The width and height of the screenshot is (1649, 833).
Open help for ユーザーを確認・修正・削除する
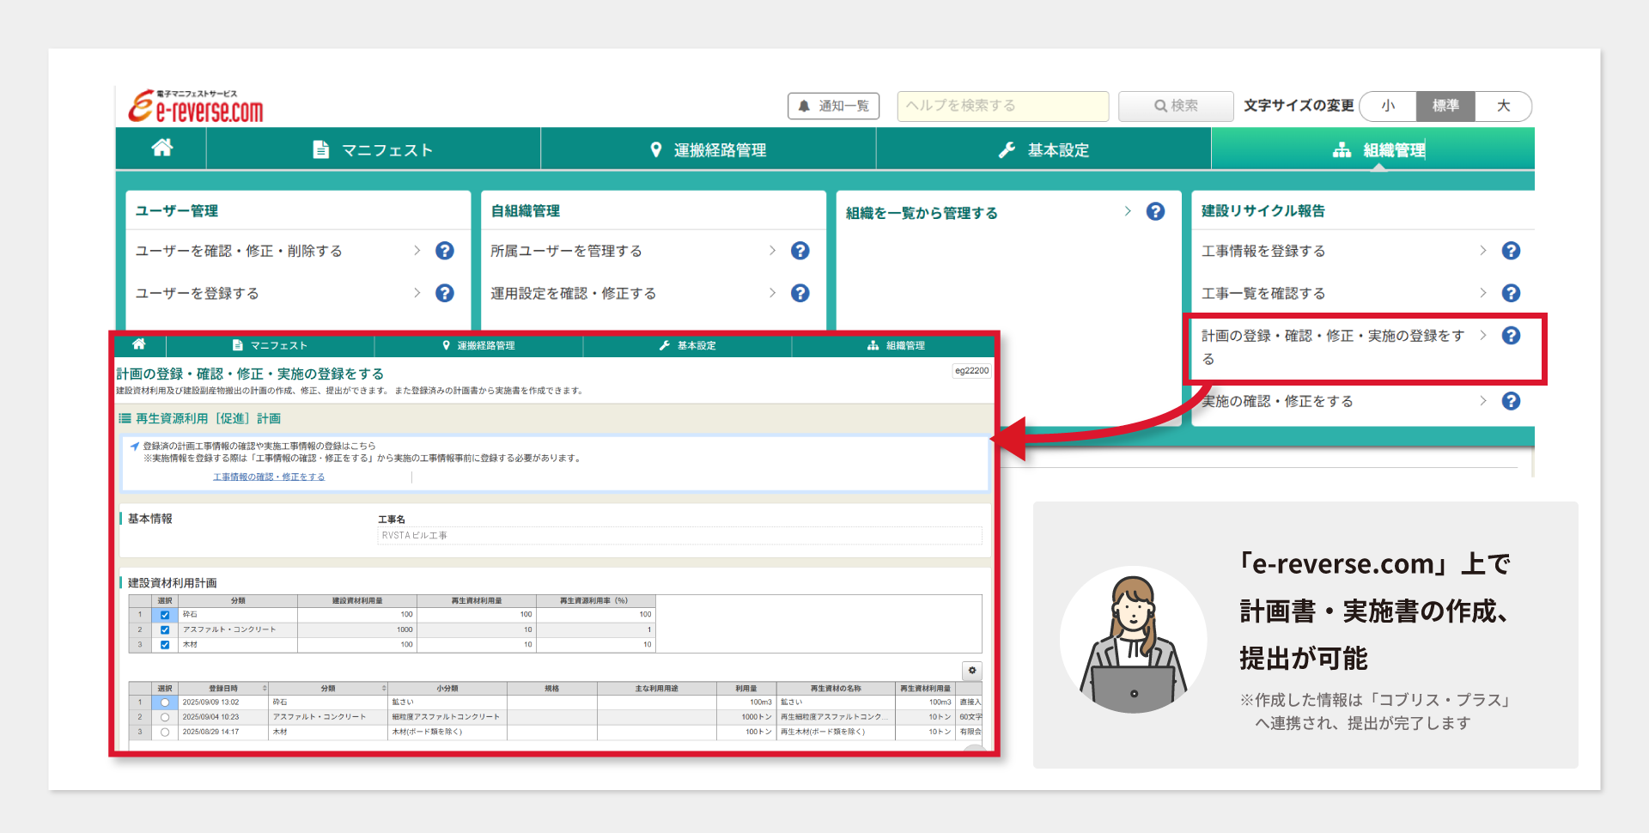(445, 251)
